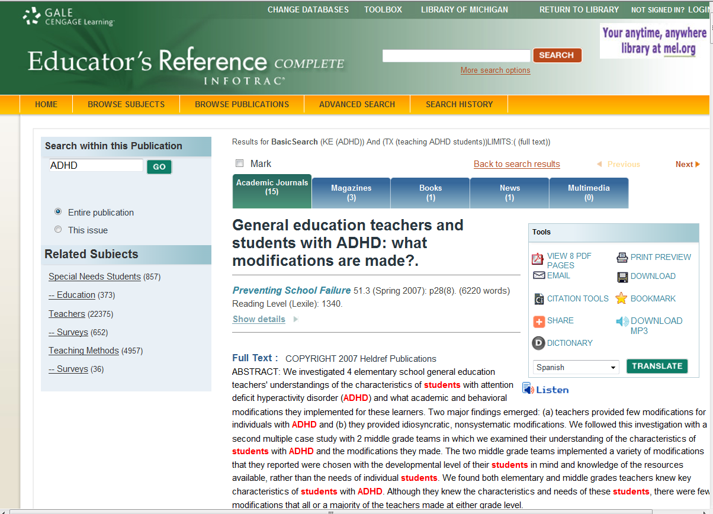Click the green GO button

coord(159,166)
